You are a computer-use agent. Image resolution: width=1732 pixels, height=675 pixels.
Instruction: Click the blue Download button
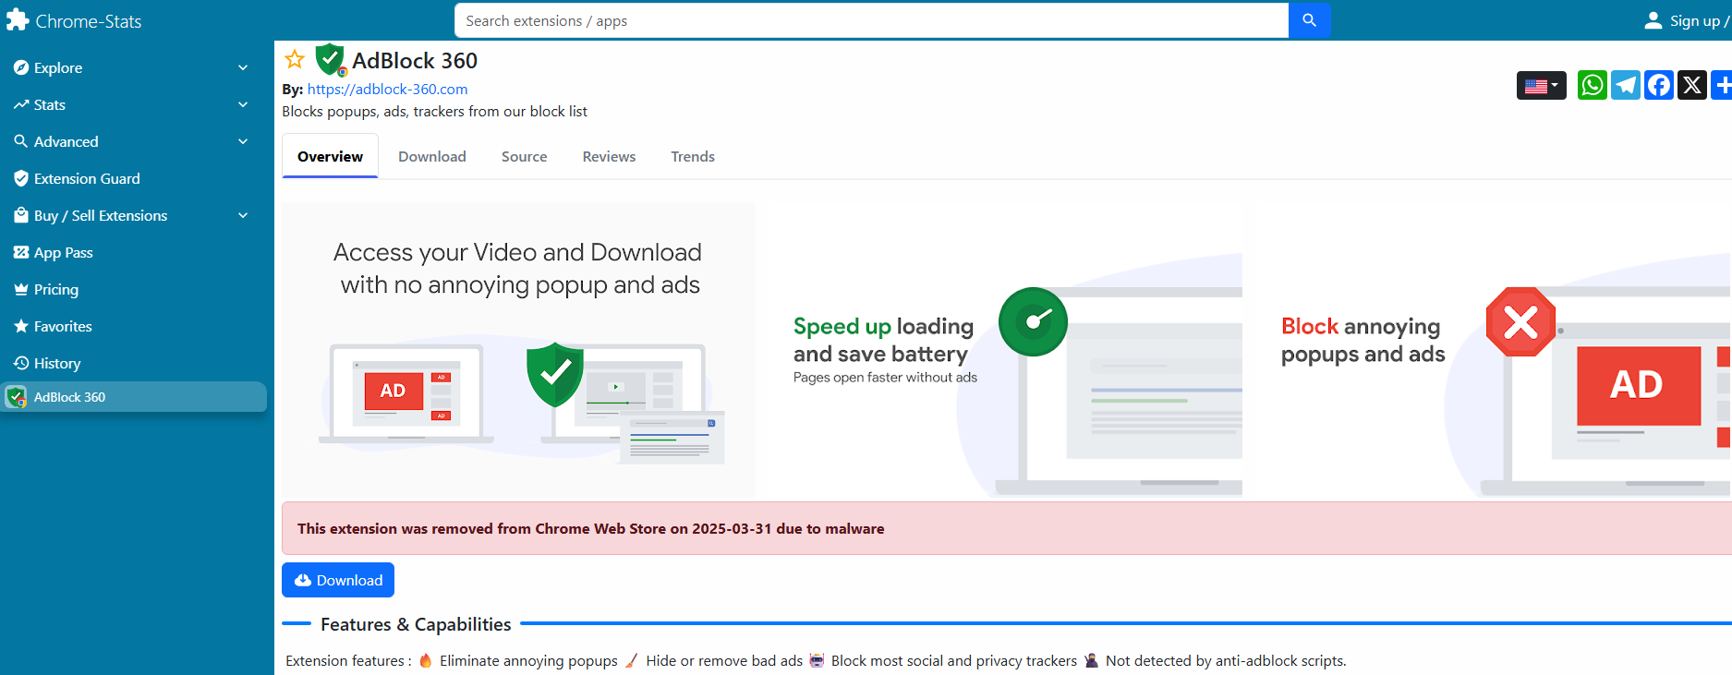pyautogui.click(x=338, y=580)
